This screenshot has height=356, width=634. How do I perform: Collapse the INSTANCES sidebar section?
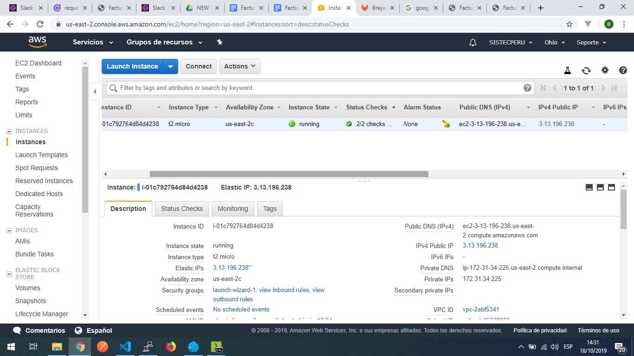(9, 131)
